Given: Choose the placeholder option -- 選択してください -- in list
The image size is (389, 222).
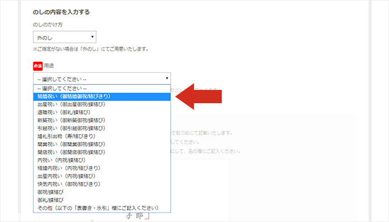Looking at the screenshot, I should click(102, 88).
